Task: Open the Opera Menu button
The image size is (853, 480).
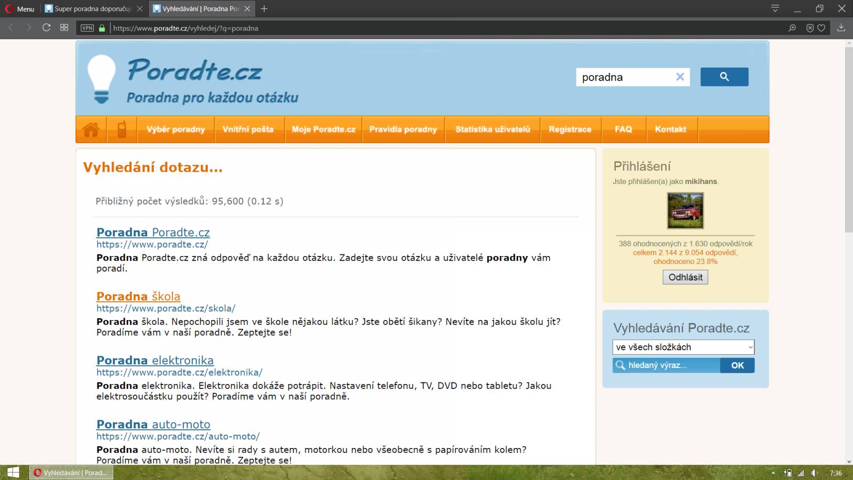Action: click(20, 9)
